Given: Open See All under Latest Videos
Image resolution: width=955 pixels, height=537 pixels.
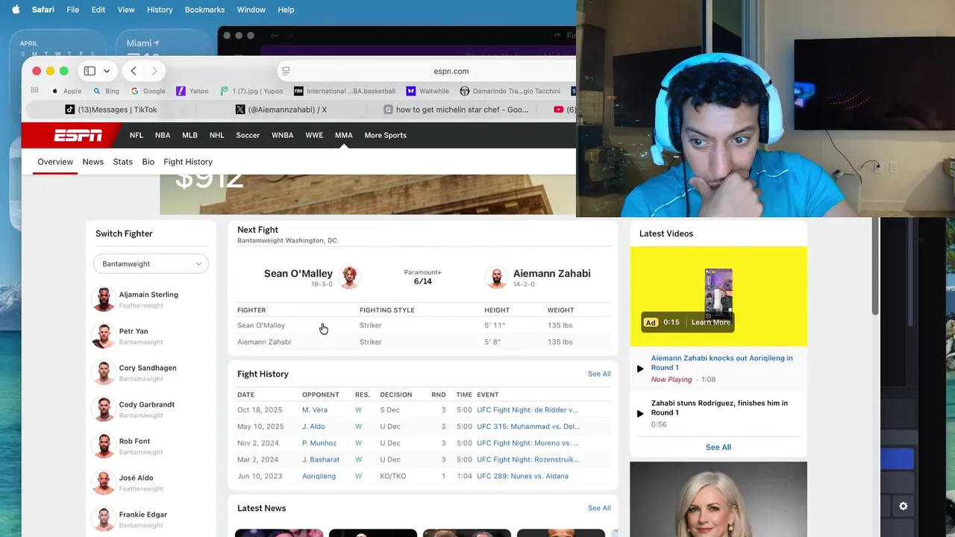Looking at the screenshot, I should (718, 447).
